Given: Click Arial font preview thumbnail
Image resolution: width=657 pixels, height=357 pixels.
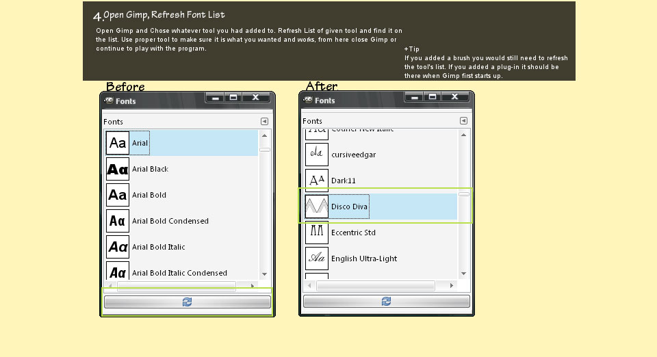Looking at the screenshot, I should pos(117,143).
